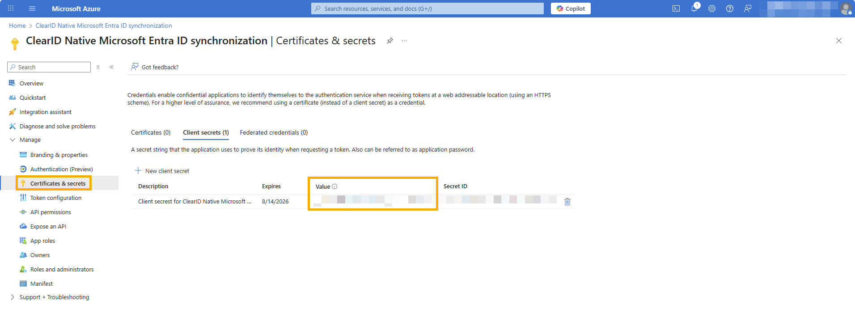Image resolution: width=855 pixels, height=313 pixels.
Task: Create a New client secret
Action: (162, 171)
